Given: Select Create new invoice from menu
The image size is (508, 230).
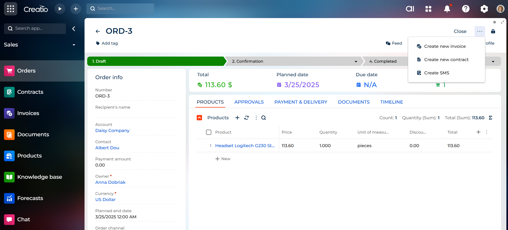Looking at the screenshot, I should click(447, 46).
